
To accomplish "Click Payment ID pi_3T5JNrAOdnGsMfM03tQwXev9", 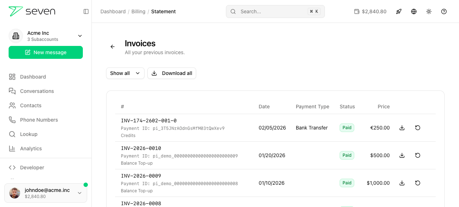I will tap(173, 128).
